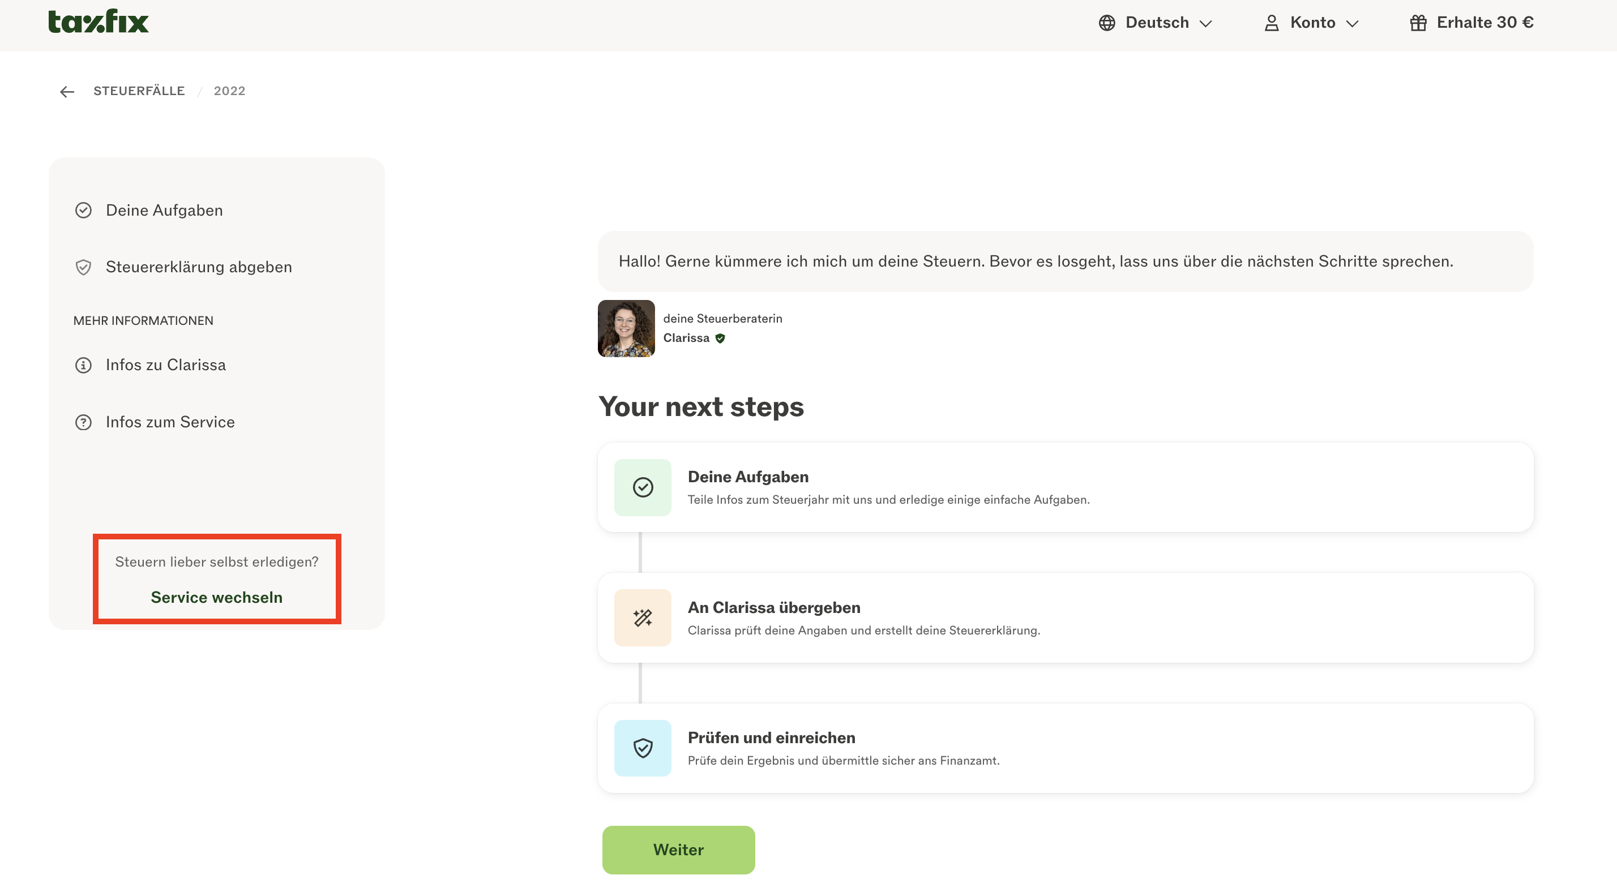Open the Deine Aufgaben step card title
This screenshot has width=1617, height=892.
[x=747, y=477]
